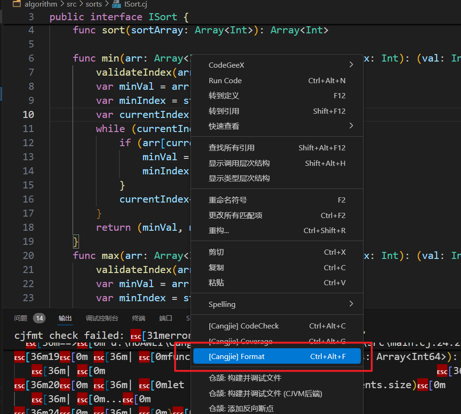Viewport: 461px width, 414px height.
Task: Click 'sortArray' parameter on line 4
Action: pos(157,30)
